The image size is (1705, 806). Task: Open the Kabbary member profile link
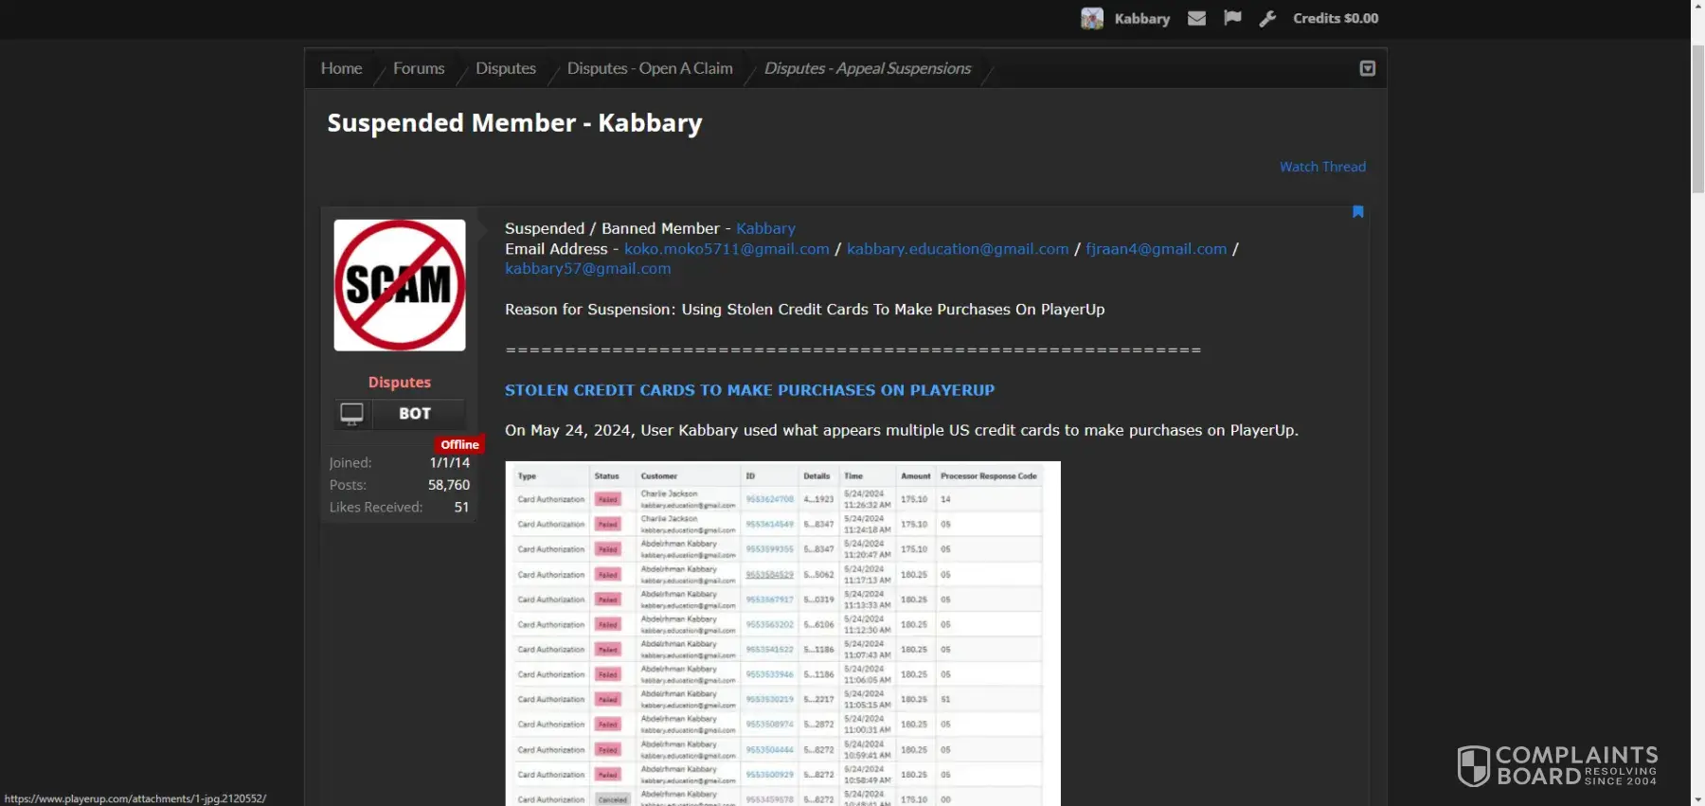pos(765,228)
